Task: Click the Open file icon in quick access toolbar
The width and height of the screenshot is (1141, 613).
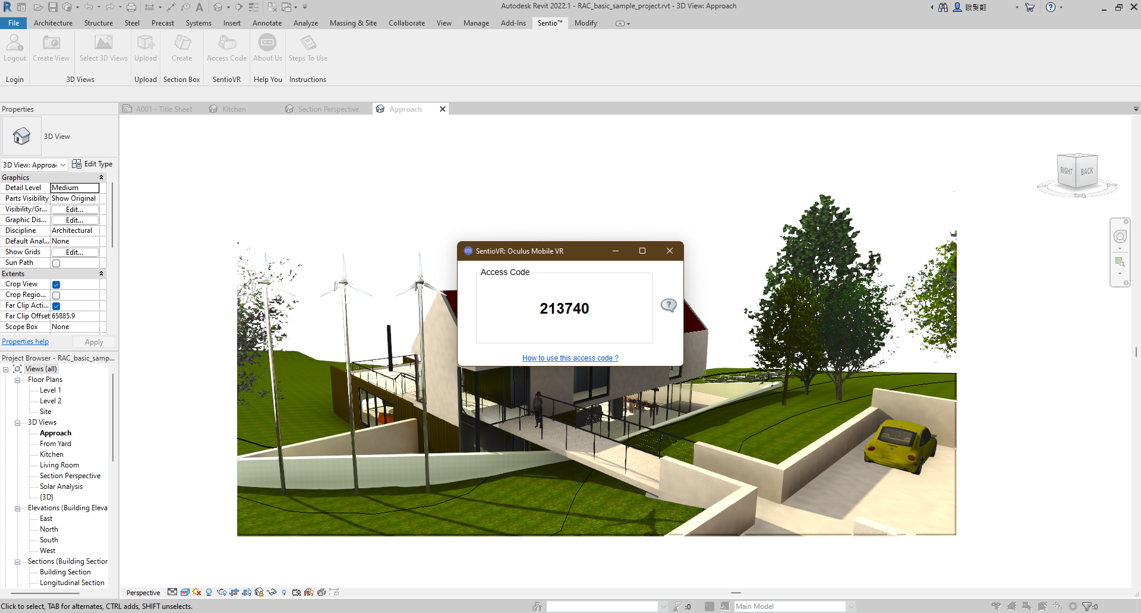Action: [x=38, y=7]
